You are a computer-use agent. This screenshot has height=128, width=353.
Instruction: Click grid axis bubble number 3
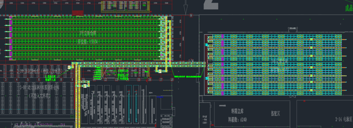pos(6,79)
